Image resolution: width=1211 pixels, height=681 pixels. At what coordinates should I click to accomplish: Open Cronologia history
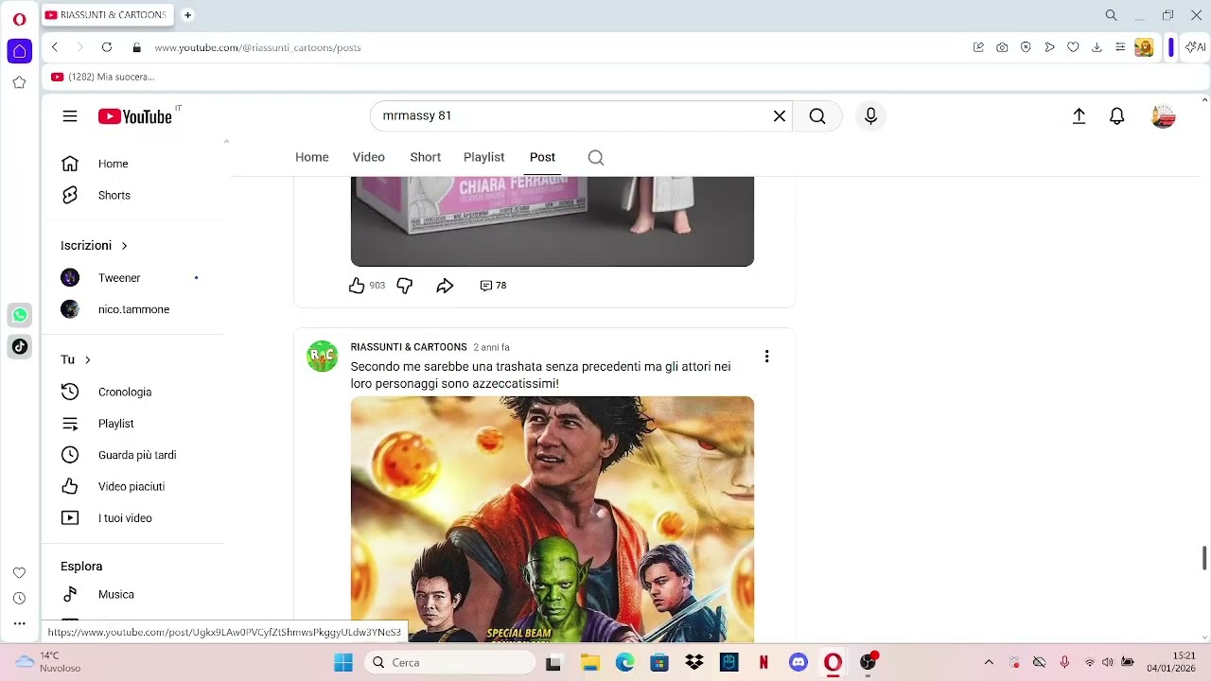tap(132, 392)
